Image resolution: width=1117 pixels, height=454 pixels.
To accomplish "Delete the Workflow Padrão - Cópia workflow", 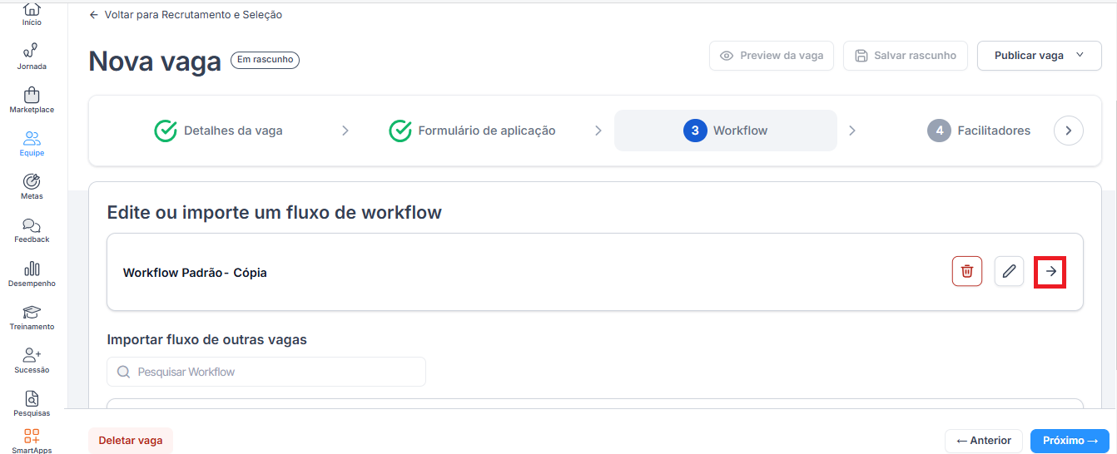I will [x=966, y=271].
